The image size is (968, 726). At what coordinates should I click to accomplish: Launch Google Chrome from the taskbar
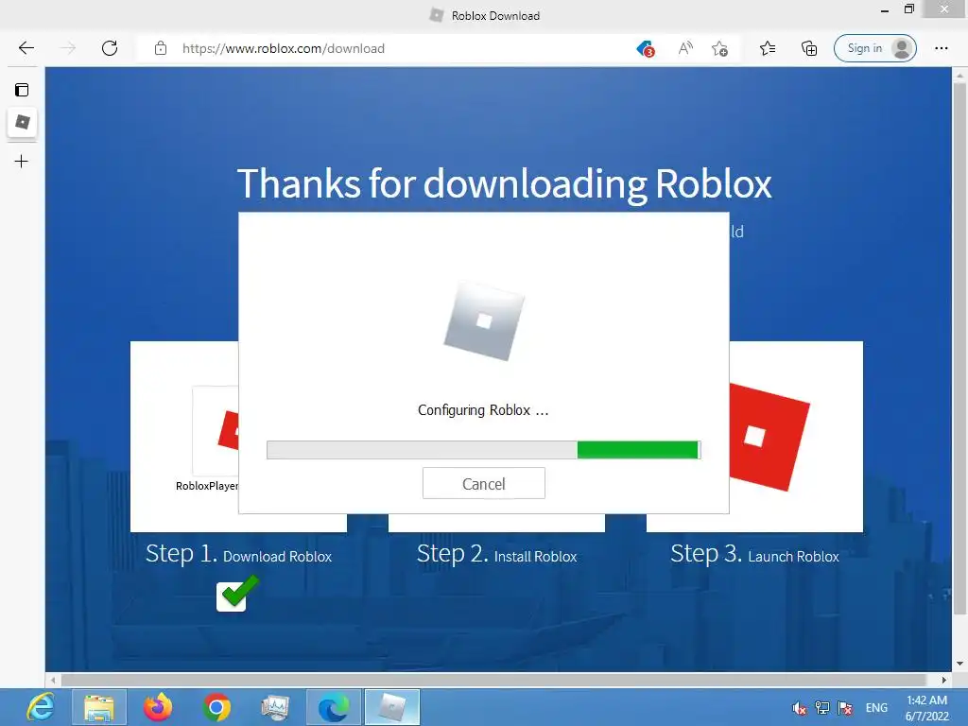pos(216,707)
